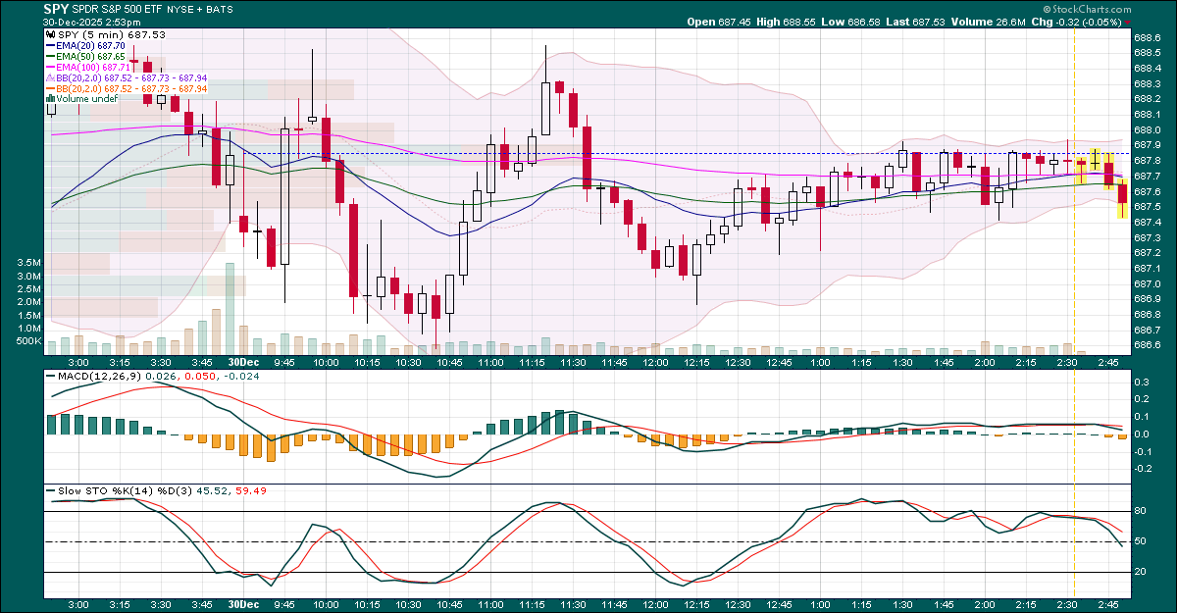Click the 0.3 MACD axis label

click(x=1142, y=382)
